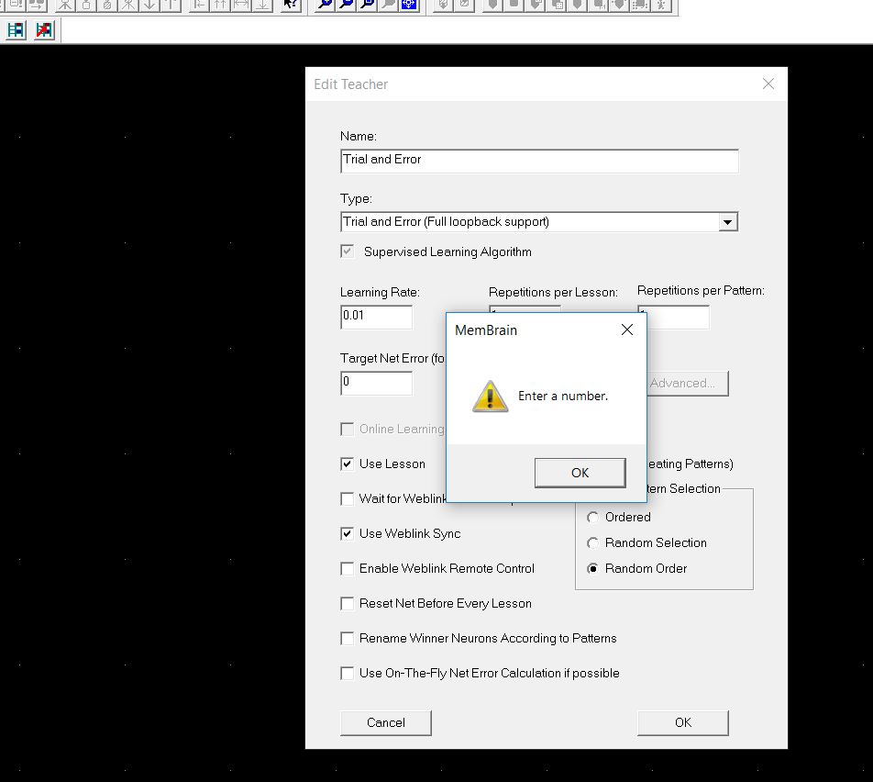Click the Name text field

(538, 161)
